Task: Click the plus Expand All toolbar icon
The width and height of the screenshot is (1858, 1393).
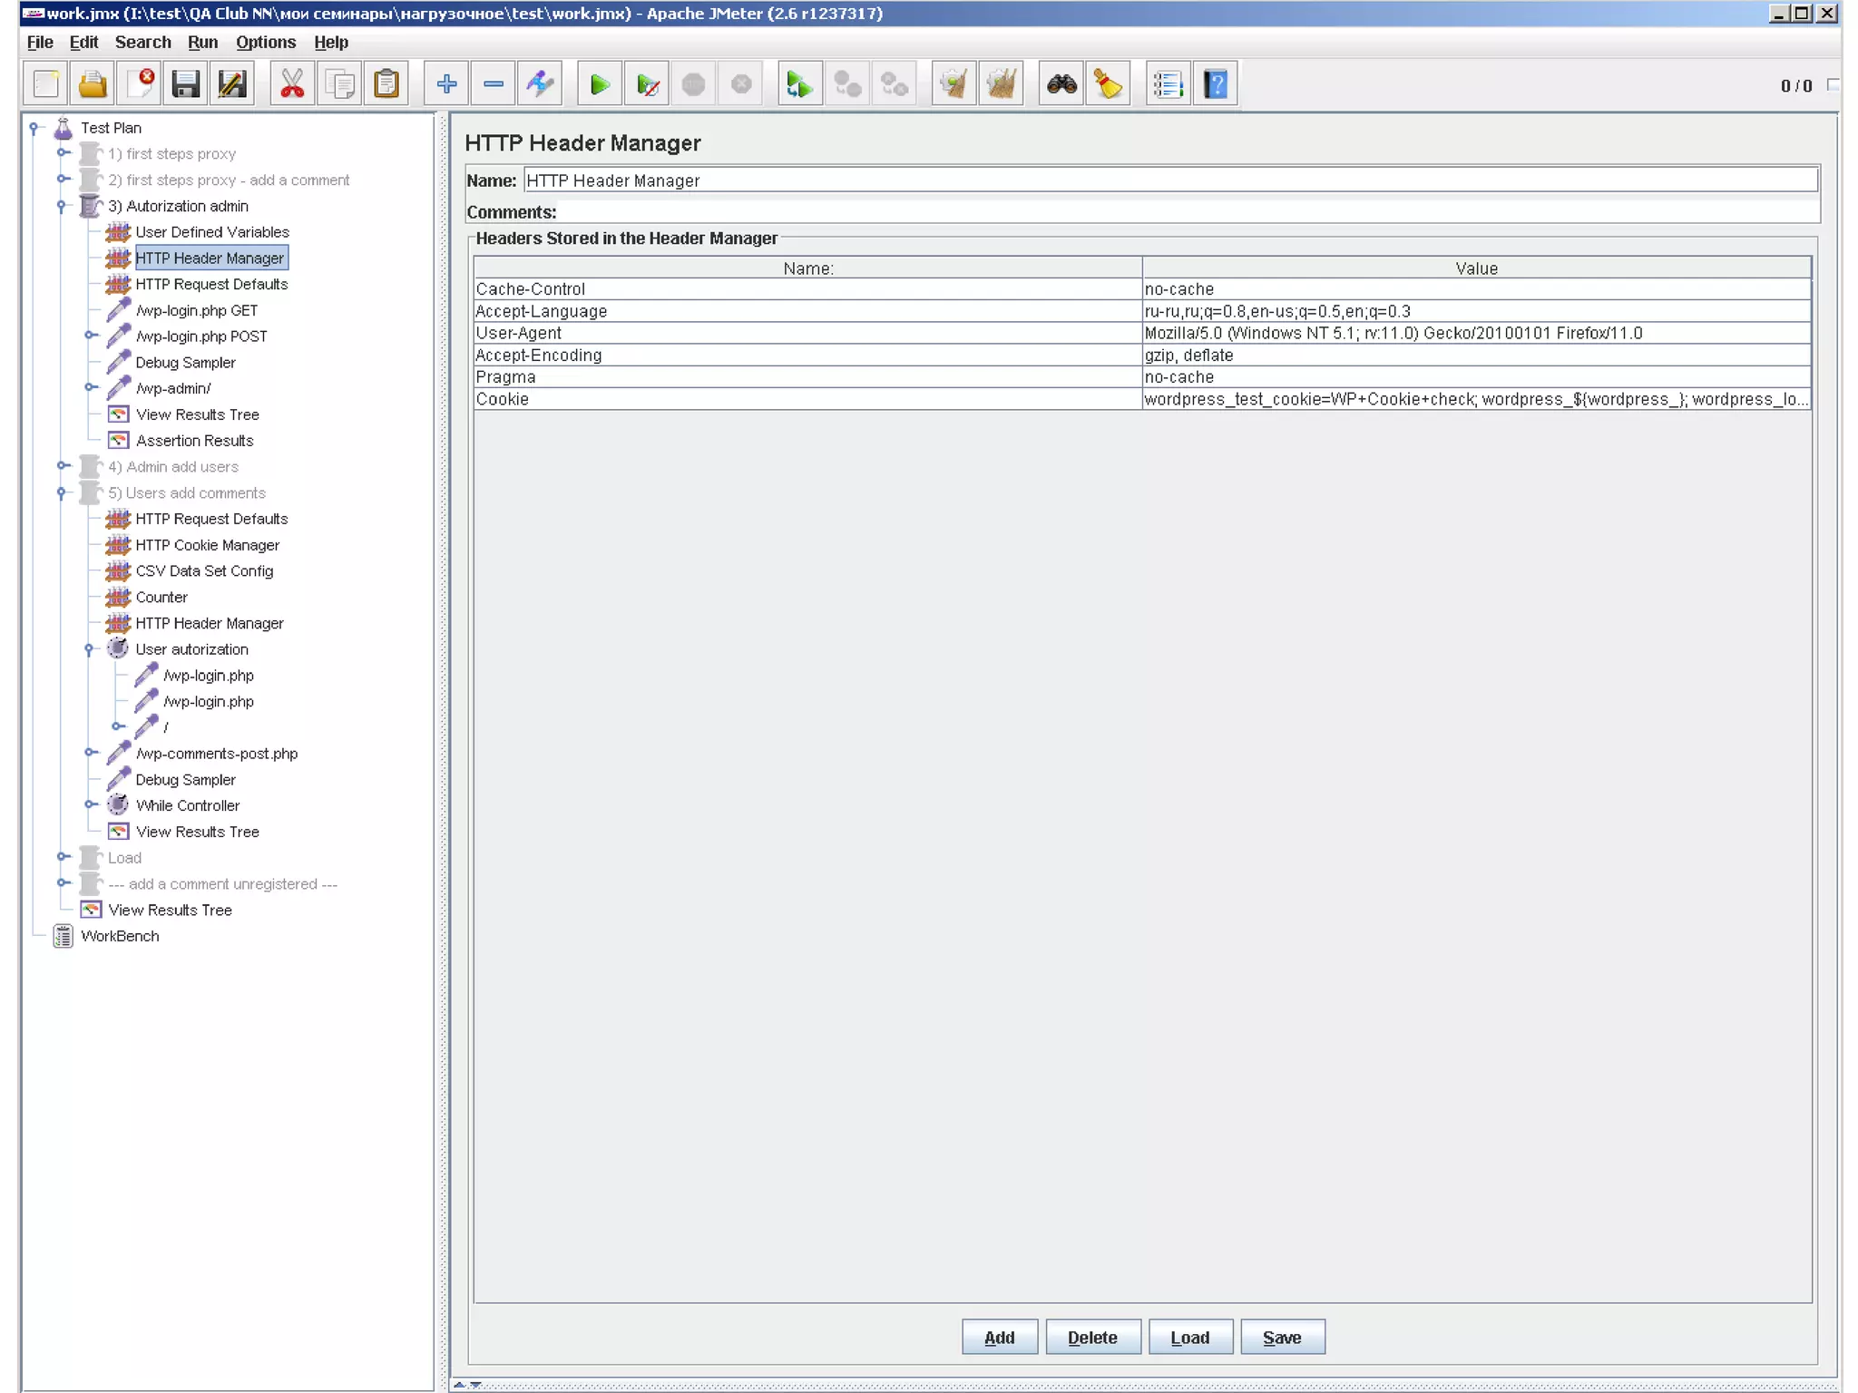Action: click(x=446, y=84)
